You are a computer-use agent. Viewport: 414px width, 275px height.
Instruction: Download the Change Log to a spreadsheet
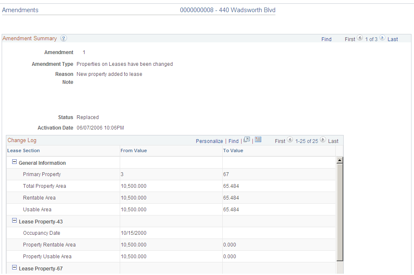point(258,140)
